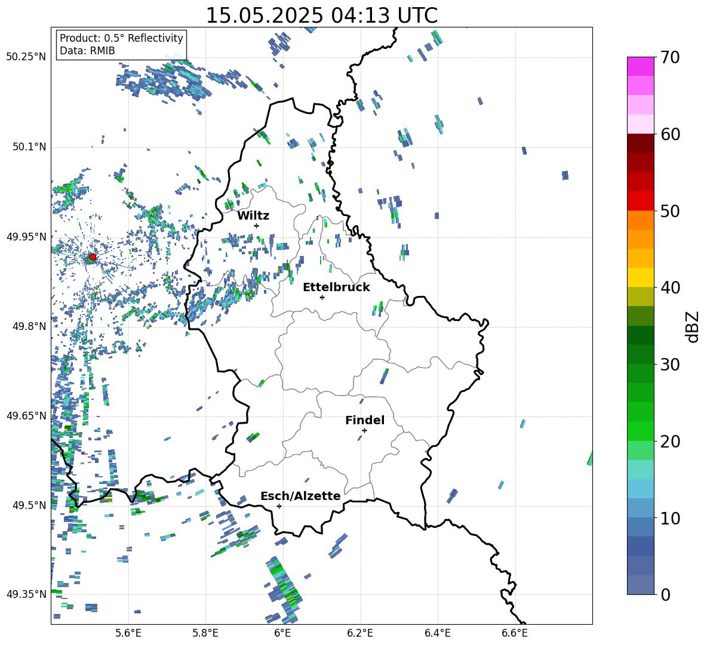707x645 pixels.
Task: Click the 5.8°E longitude label
Action: click(x=205, y=633)
